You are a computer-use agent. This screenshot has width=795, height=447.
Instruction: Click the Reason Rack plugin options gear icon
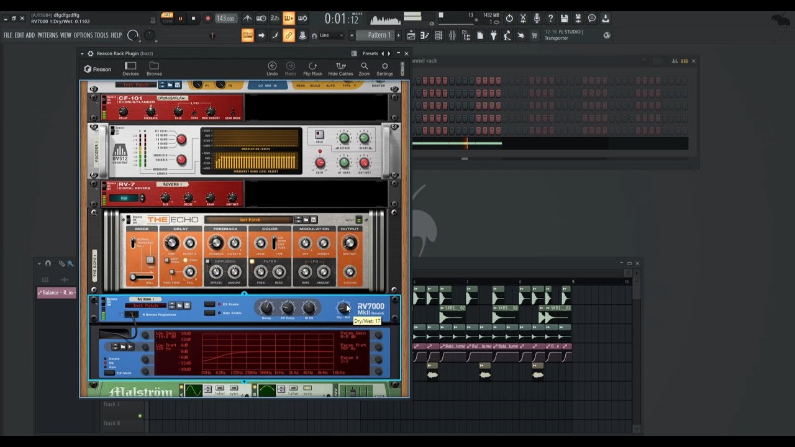pyautogui.click(x=91, y=53)
